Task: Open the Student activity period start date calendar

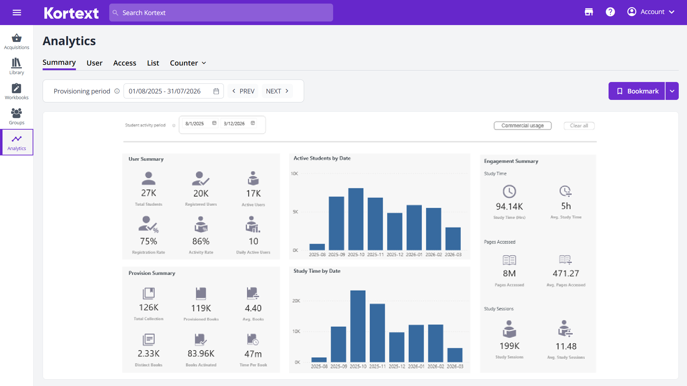Action: (214, 123)
